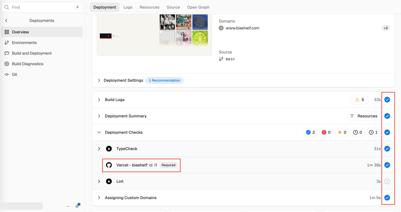Expand the TypeCheck check row

pos(99,148)
